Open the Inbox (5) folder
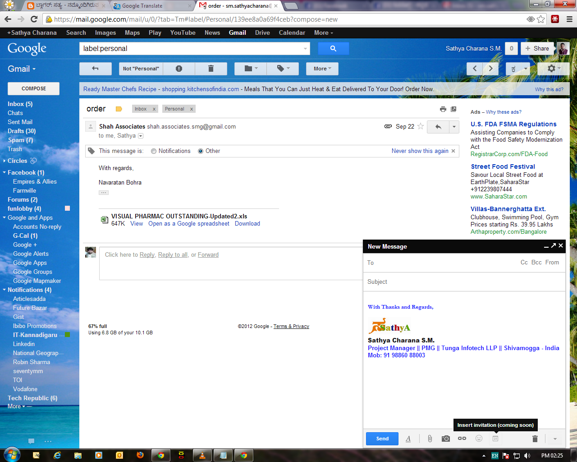 tap(20, 104)
